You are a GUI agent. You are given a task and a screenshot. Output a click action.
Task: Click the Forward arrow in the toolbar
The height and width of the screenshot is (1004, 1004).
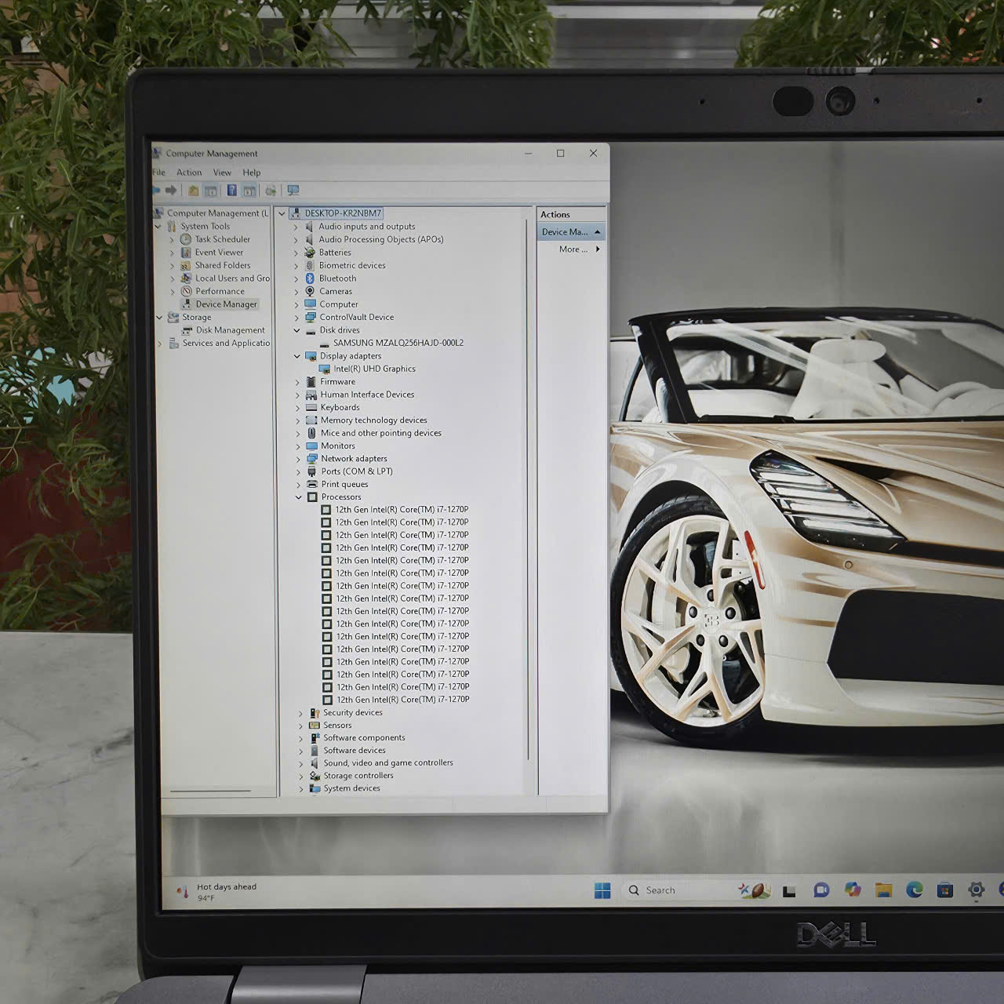click(171, 191)
